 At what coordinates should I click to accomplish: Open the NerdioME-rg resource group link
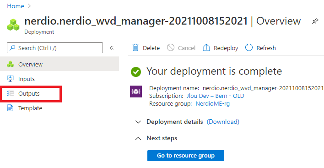tap(213, 104)
